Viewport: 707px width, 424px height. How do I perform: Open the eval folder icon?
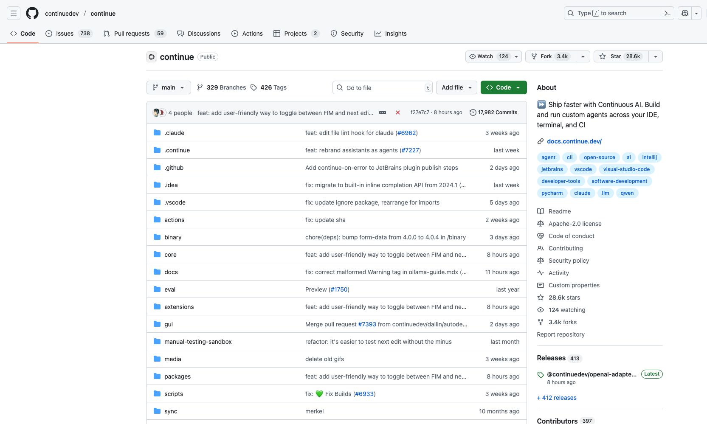(157, 289)
